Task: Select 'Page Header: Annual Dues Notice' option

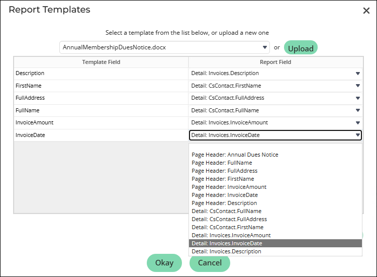Action: point(275,155)
